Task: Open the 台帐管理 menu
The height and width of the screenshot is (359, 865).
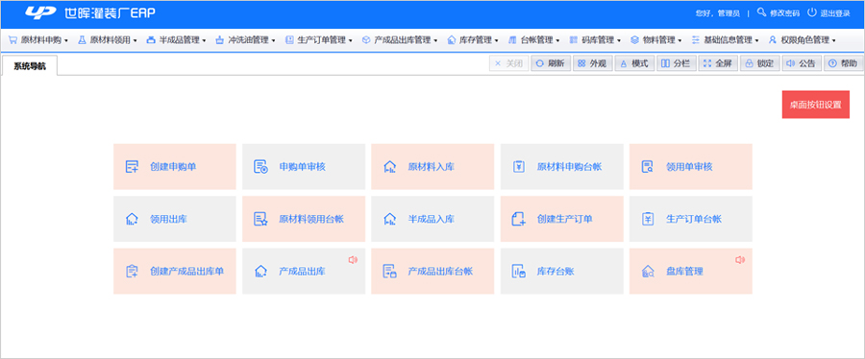Action: [x=534, y=40]
